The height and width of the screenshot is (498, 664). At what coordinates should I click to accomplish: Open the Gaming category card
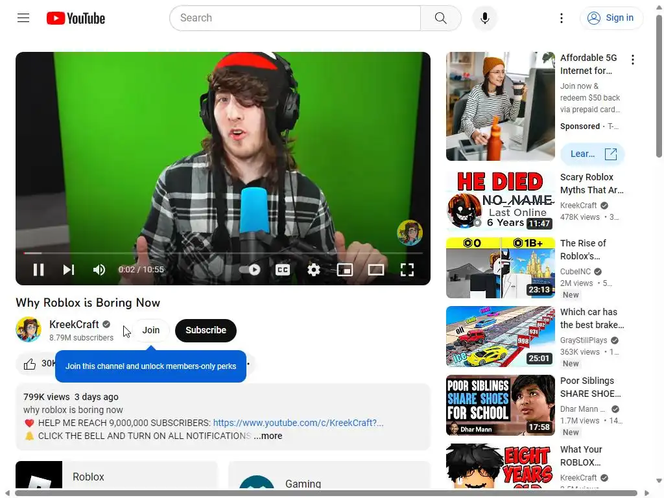[x=329, y=475]
